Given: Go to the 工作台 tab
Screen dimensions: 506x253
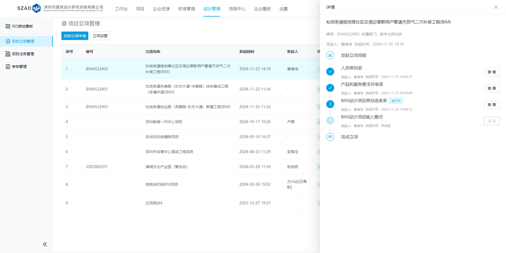Looking at the screenshot, I should (121, 9).
